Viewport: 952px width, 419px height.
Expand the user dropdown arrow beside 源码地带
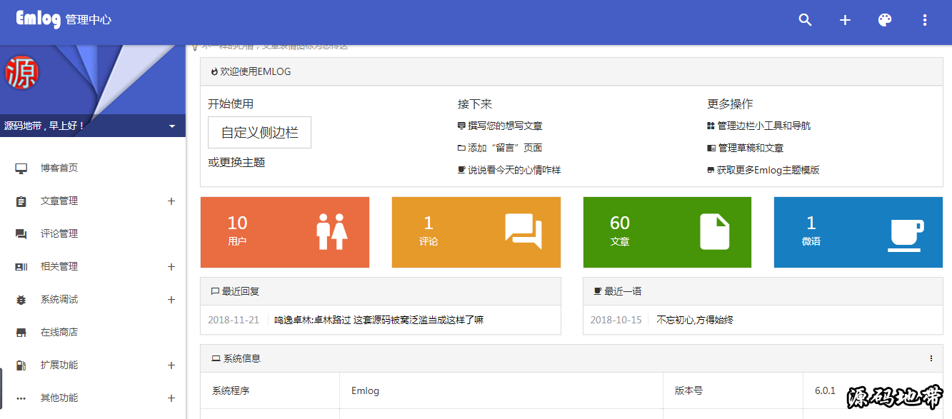(x=172, y=126)
